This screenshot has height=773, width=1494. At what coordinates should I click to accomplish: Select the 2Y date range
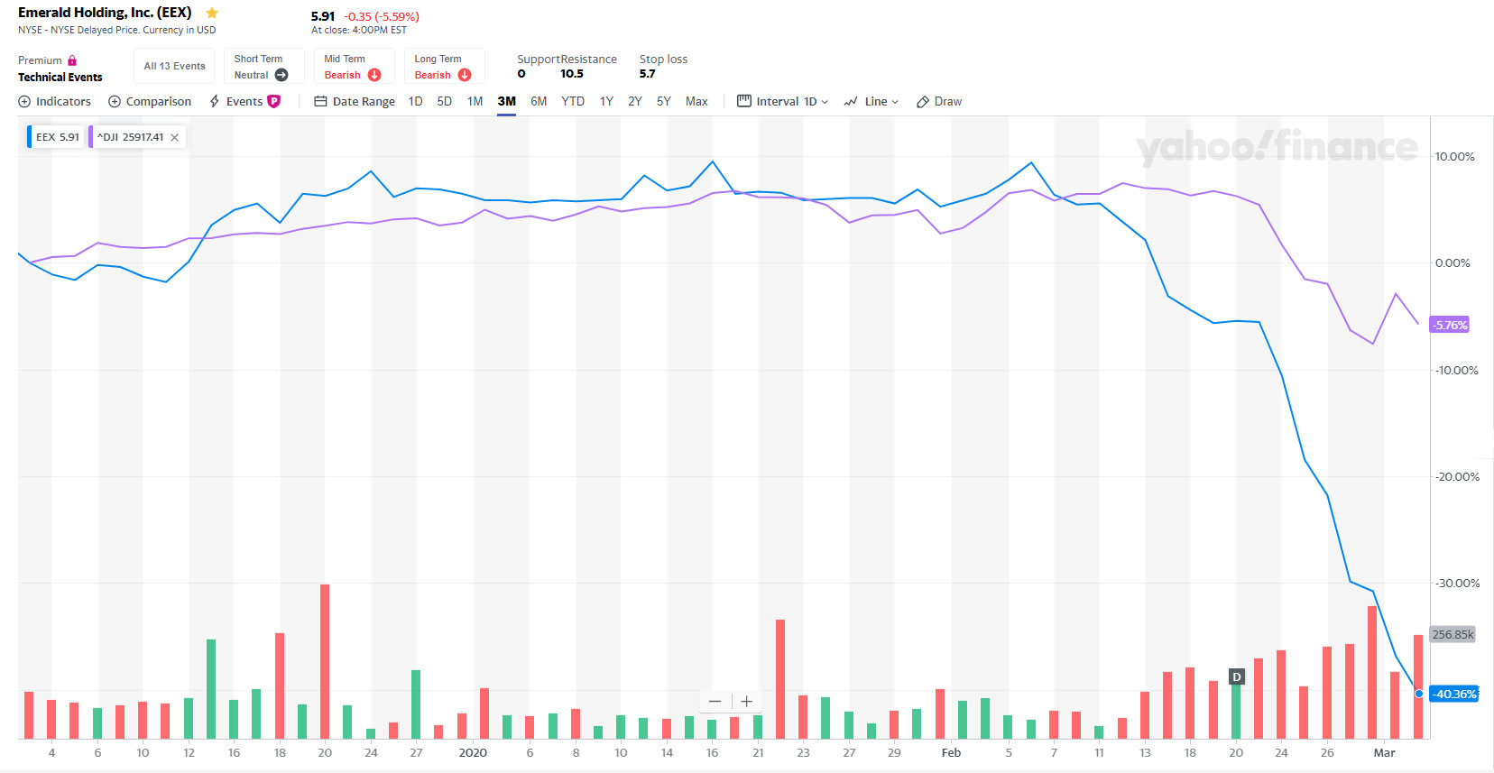[x=635, y=102]
